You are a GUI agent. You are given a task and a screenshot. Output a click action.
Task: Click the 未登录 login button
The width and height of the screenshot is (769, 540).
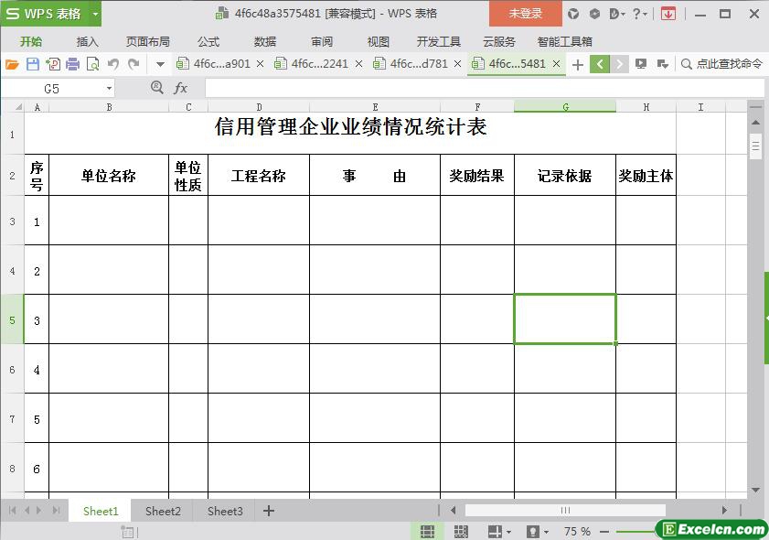(x=525, y=14)
